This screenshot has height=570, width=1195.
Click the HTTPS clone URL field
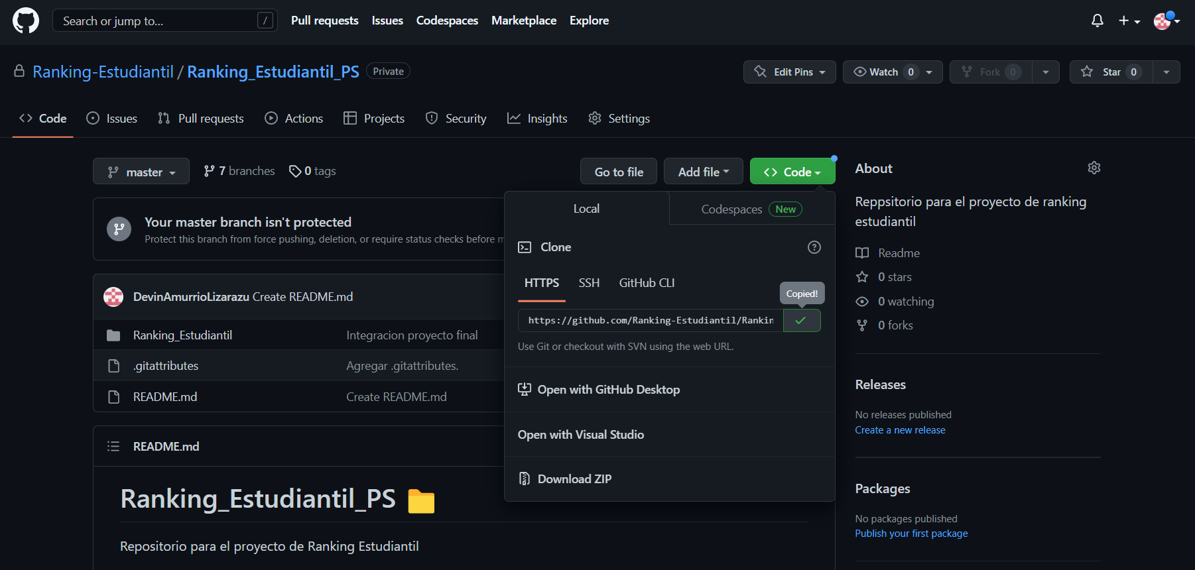pos(651,320)
